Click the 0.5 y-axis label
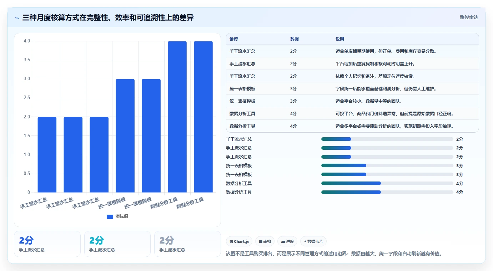Viewport: 493px width, 271px height. pyautogui.click(x=27, y=174)
